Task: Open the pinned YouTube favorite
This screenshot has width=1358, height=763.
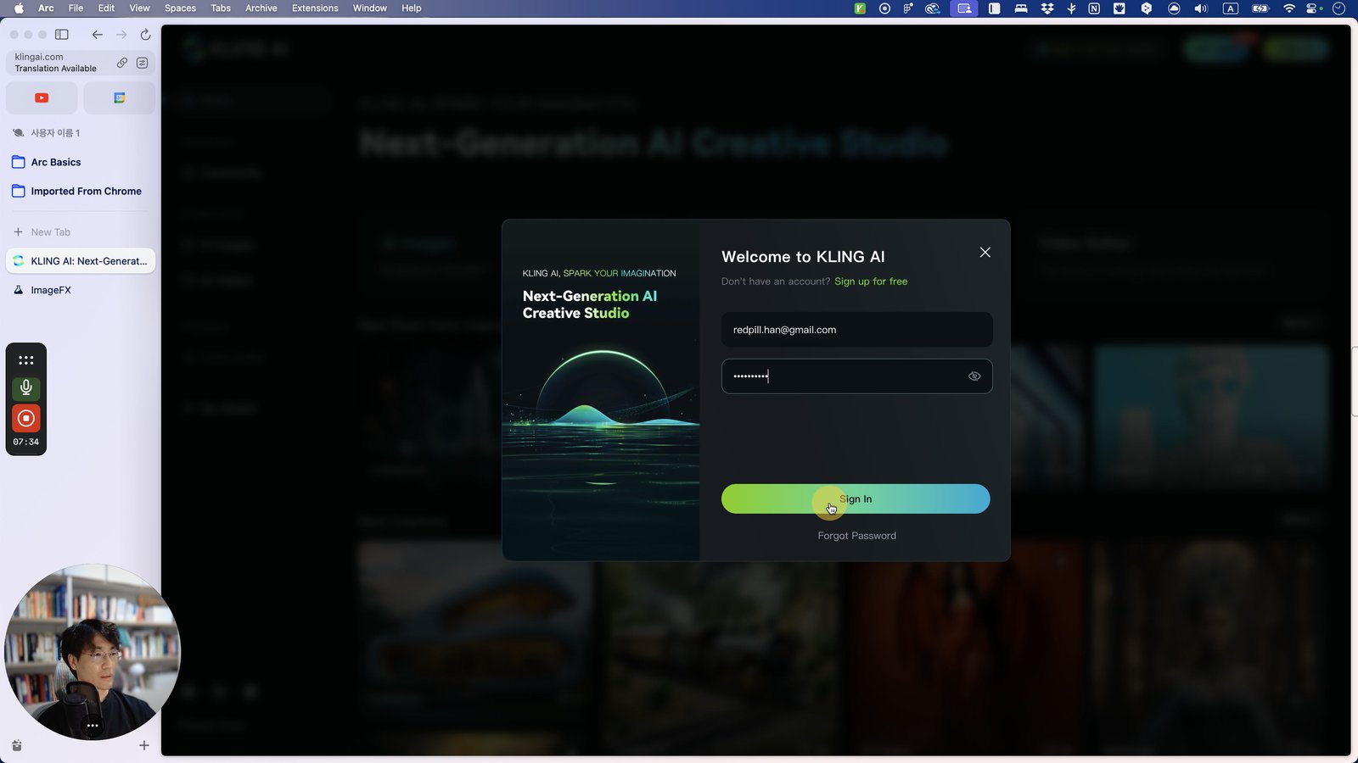Action: 42,98
